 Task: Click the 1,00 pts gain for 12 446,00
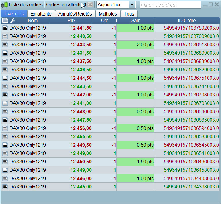pos(135,178)
